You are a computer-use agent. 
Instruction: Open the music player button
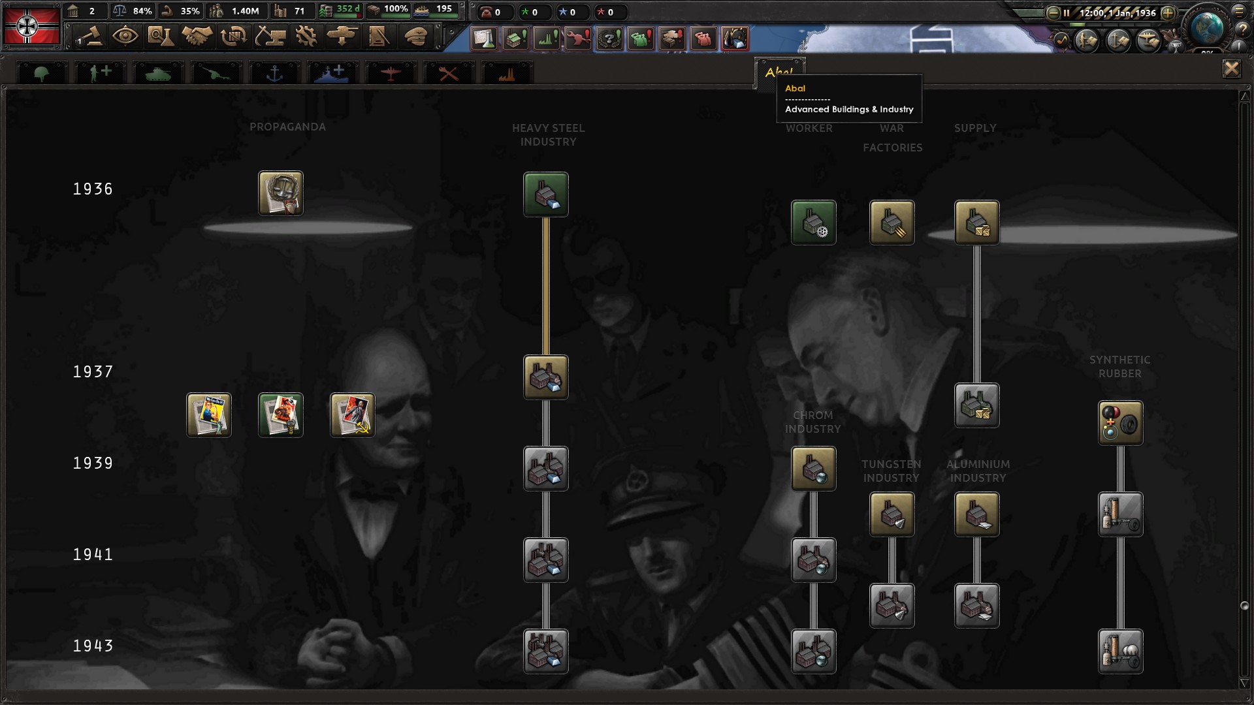click(x=1061, y=41)
